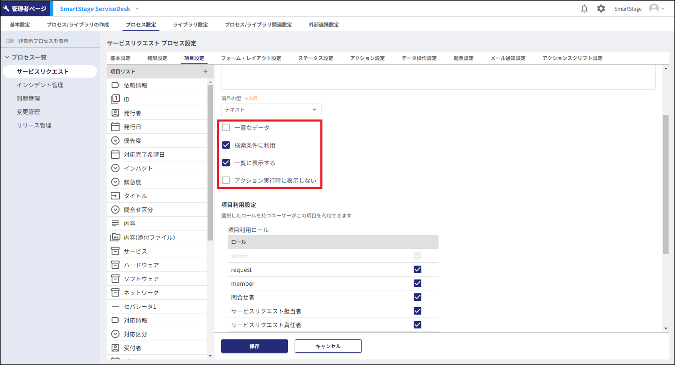Viewport: 675px width, 365px height.
Task: Click the 発行日 item's calendar icon
Action: click(115, 127)
